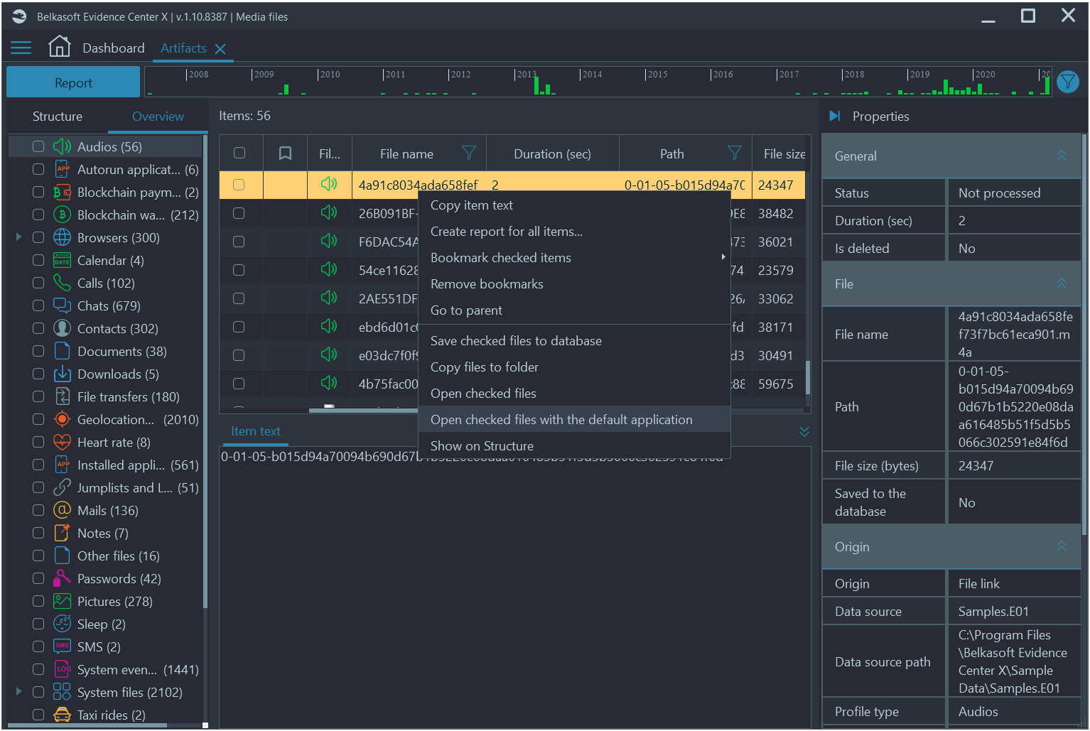The height and width of the screenshot is (731, 1090).
Task: Click the Passwords key icon
Action: [63, 578]
